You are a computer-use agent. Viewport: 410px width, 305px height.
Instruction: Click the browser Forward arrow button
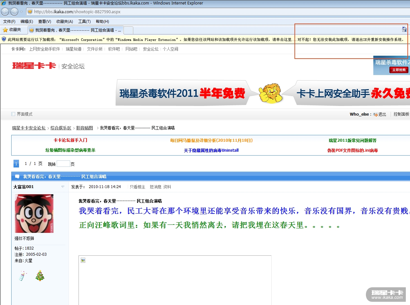14,12
